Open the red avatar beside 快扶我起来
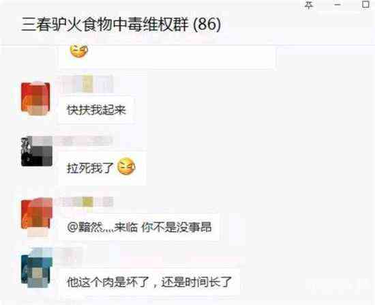This screenshot has height=305, width=375. [x=35, y=99]
